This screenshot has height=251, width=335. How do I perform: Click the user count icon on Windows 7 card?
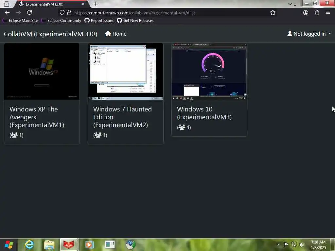click(98, 135)
